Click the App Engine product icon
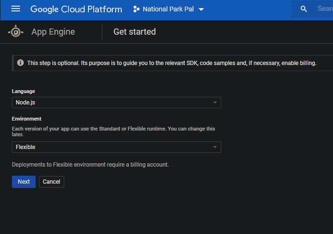Screen dimensions: 333x234 16,32
